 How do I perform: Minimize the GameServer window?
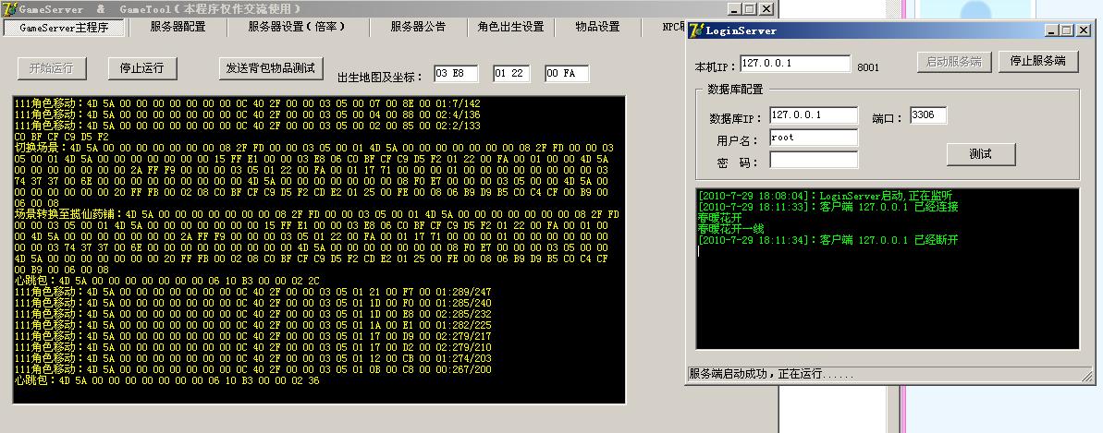pyautogui.click(x=734, y=8)
